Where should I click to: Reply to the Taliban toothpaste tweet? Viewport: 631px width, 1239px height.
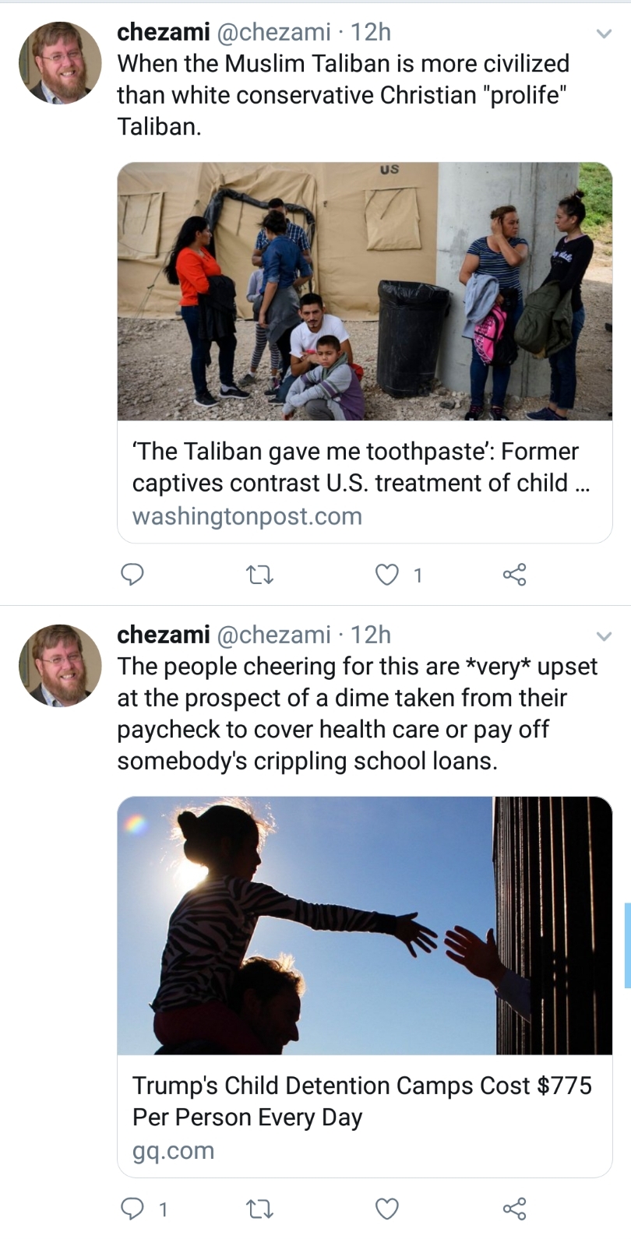click(132, 575)
